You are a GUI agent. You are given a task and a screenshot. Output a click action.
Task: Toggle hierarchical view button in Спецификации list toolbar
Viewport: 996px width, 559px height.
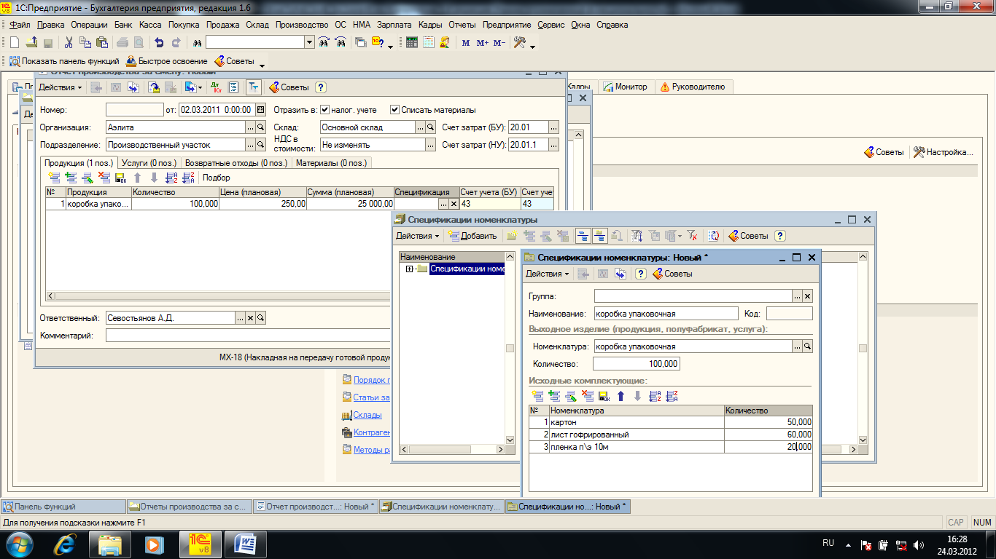point(583,236)
